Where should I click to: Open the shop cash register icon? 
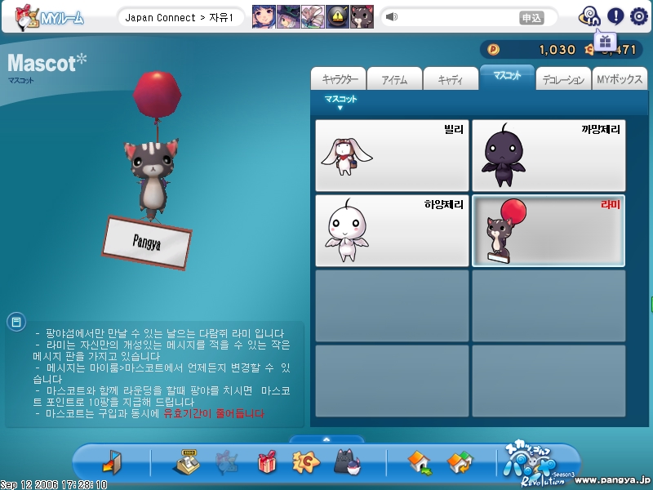coord(187,463)
